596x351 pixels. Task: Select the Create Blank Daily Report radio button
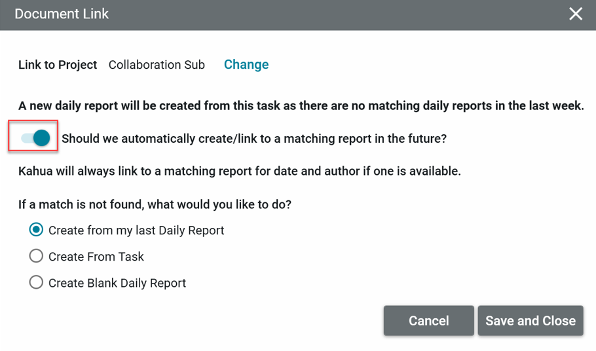pyautogui.click(x=37, y=282)
